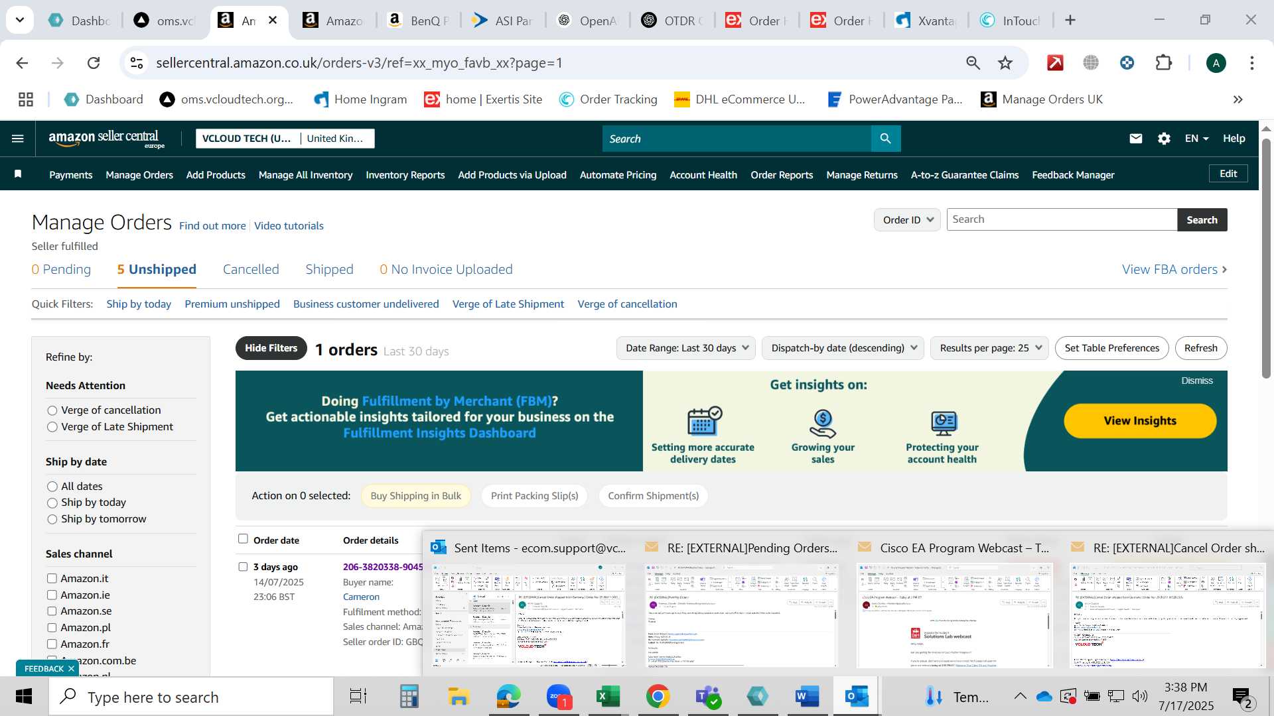The height and width of the screenshot is (716, 1274).
Task: Select All dates radio button
Action: tap(52, 487)
